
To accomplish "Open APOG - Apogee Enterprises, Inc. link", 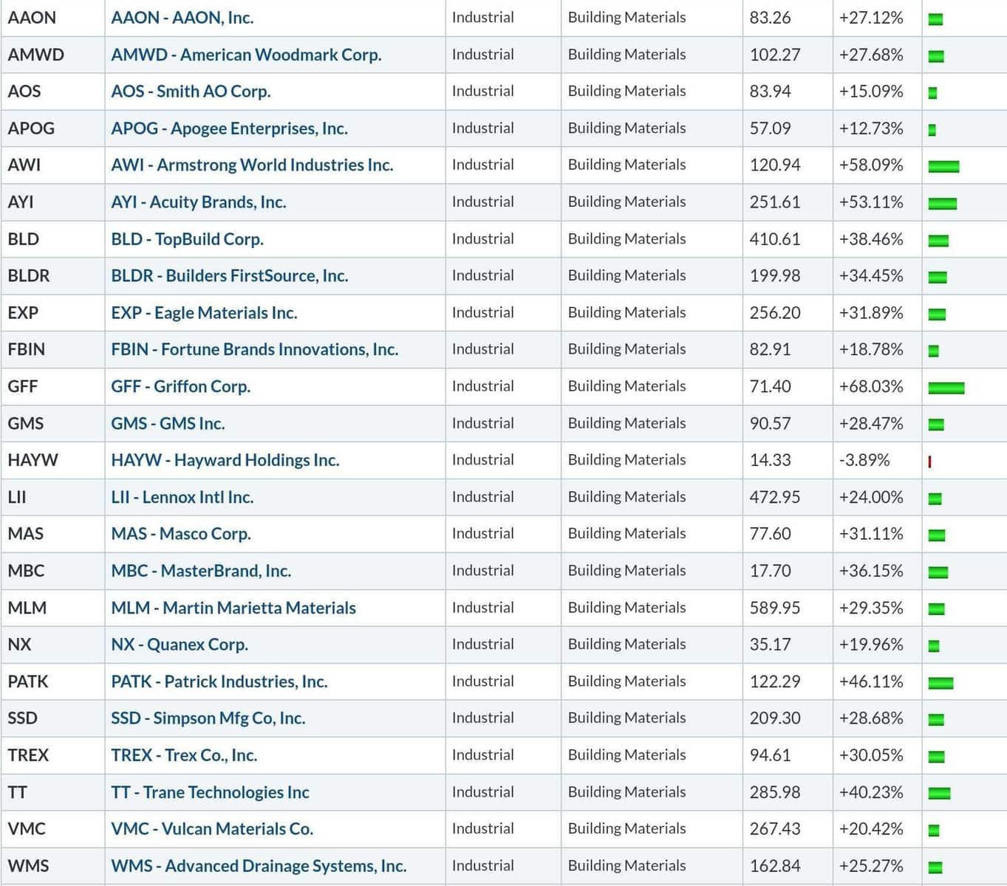I will 229,128.
